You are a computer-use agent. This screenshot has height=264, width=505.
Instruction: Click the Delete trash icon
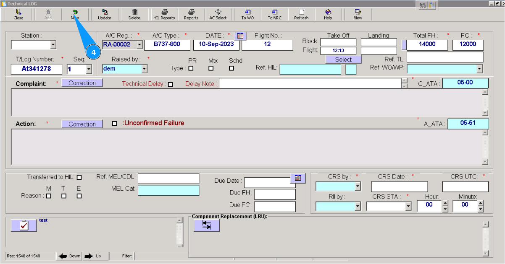pos(134,15)
